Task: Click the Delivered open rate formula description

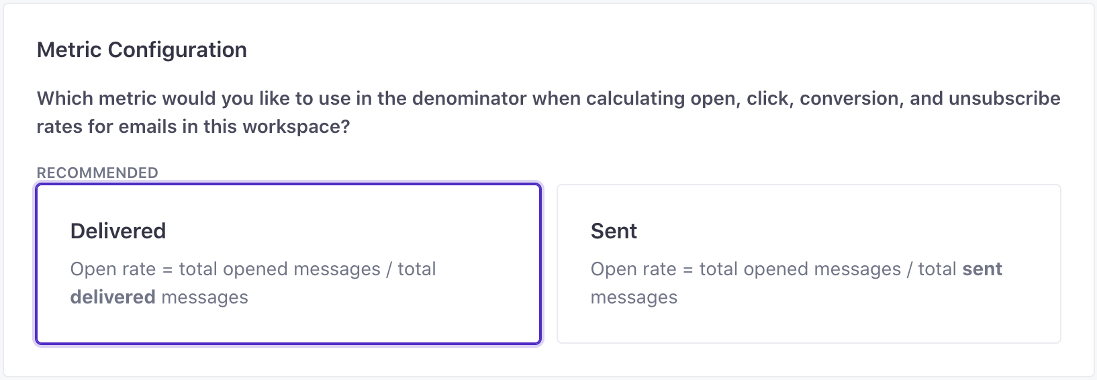Action: 252,283
